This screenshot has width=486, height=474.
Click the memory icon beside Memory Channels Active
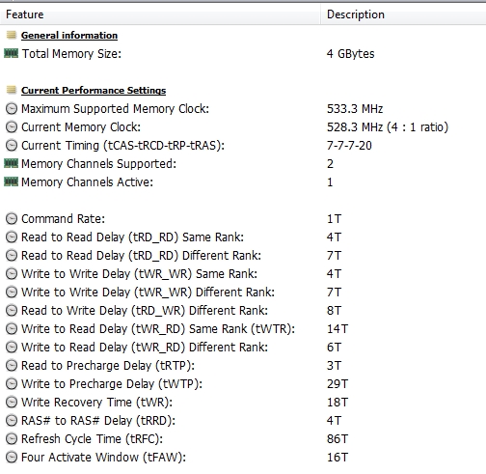point(12,181)
